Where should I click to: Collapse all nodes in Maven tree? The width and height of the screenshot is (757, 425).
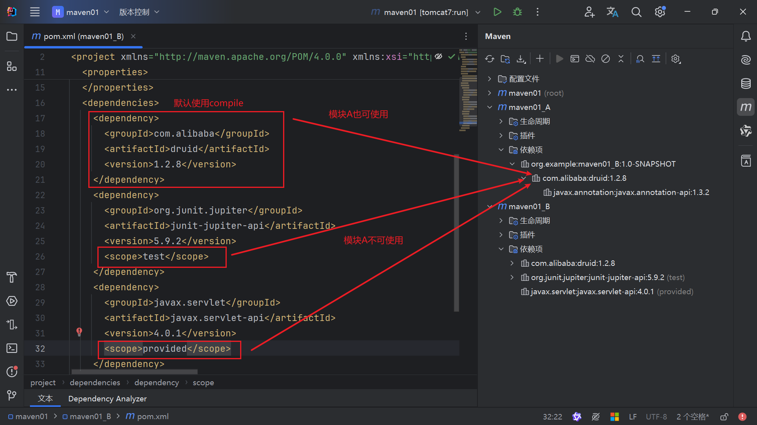[621, 59]
